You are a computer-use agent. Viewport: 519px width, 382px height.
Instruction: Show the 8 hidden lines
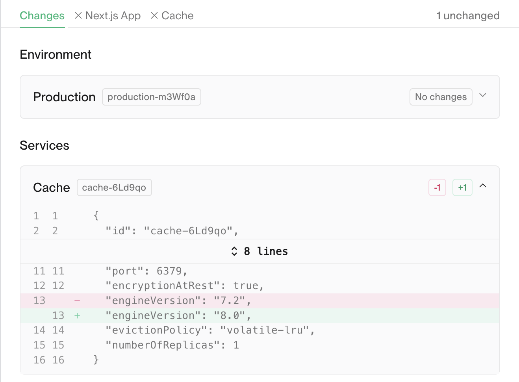click(266, 251)
